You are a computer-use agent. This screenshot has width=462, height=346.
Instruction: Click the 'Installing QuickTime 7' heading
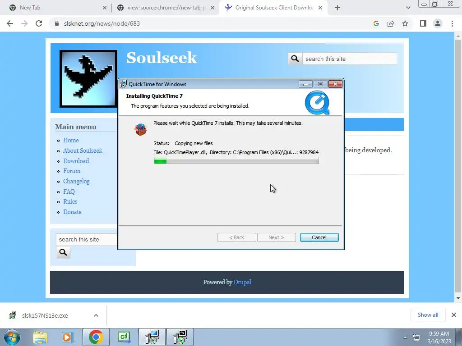point(154,96)
